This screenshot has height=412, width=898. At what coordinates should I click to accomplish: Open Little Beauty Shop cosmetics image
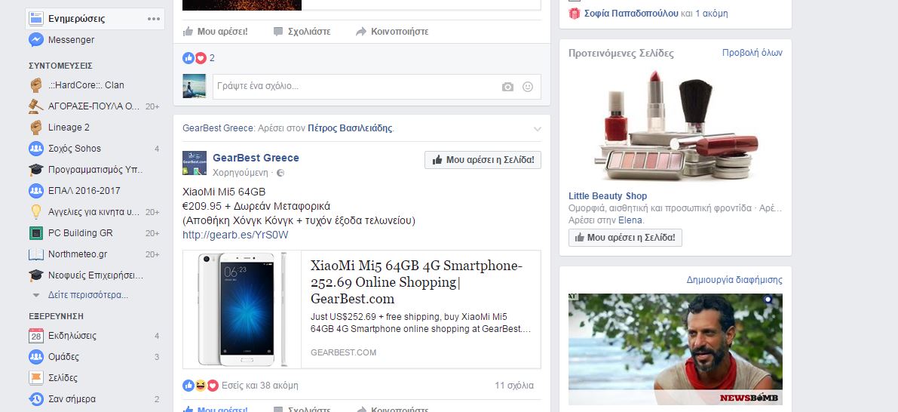tap(676, 125)
